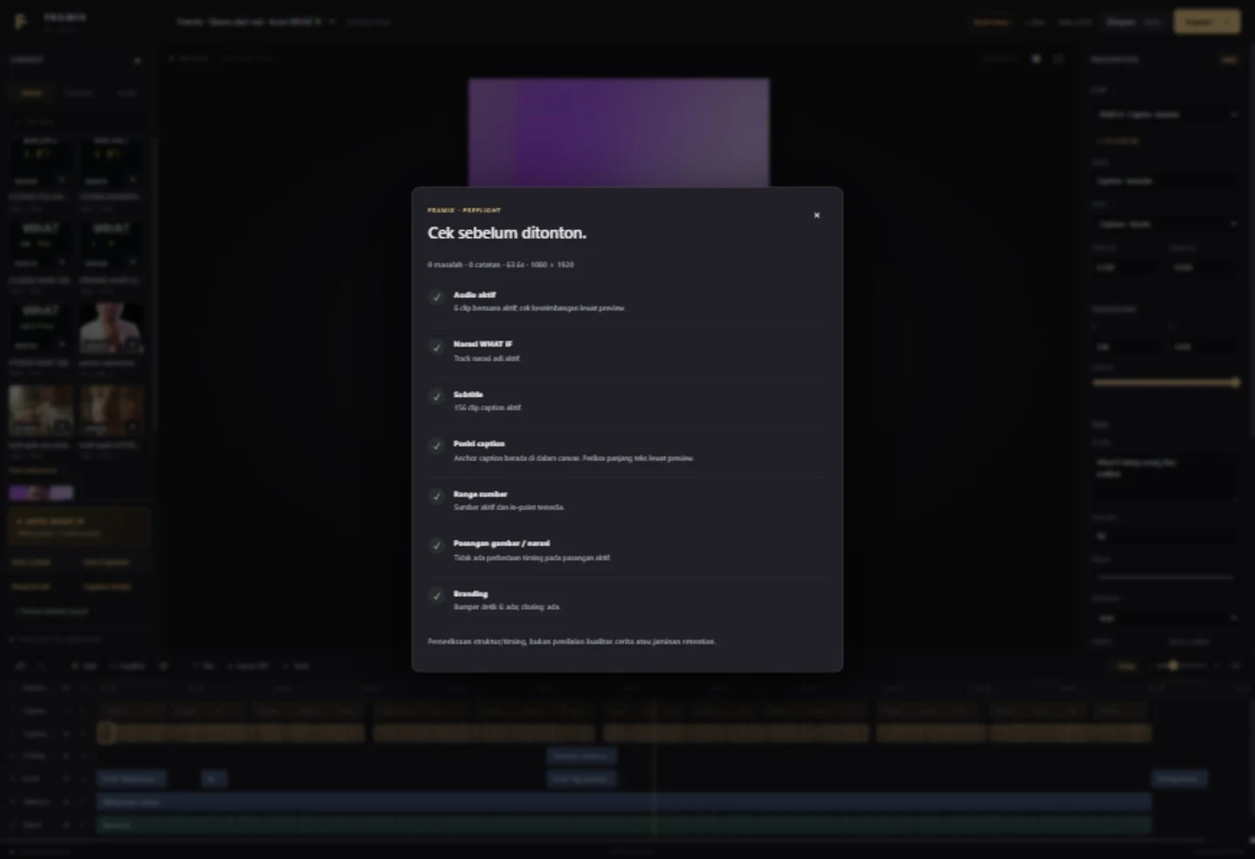Select the 'Branding' check title
The width and height of the screenshot is (1255, 859).
click(471, 593)
